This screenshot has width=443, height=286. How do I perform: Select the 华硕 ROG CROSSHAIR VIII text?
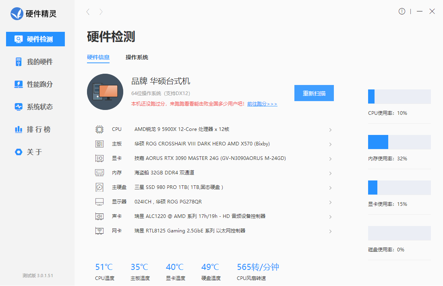[x=202, y=143]
